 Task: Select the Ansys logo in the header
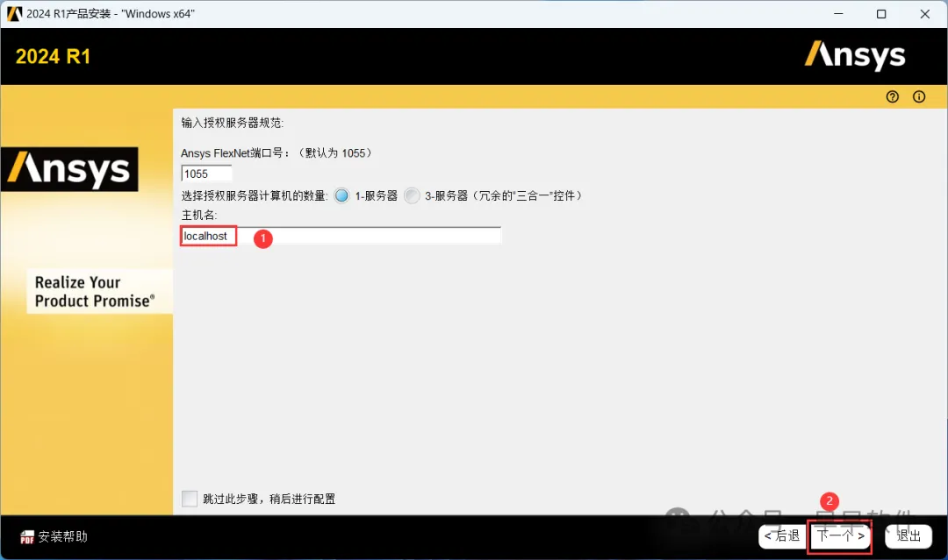tap(855, 55)
